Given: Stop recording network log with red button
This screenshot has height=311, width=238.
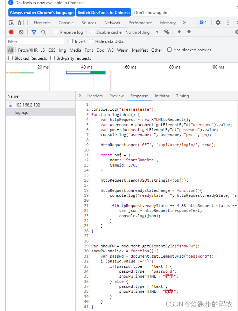Looking at the screenshot, I should pyautogui.click(x=11, y=32).
